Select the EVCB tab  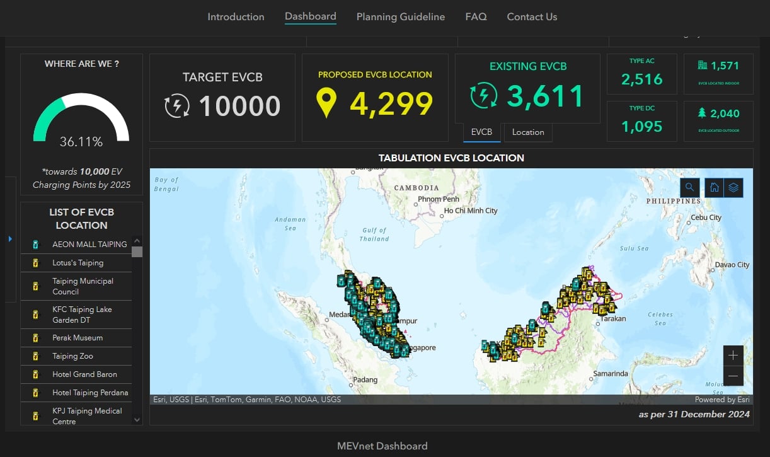click(x=481, y=132)
